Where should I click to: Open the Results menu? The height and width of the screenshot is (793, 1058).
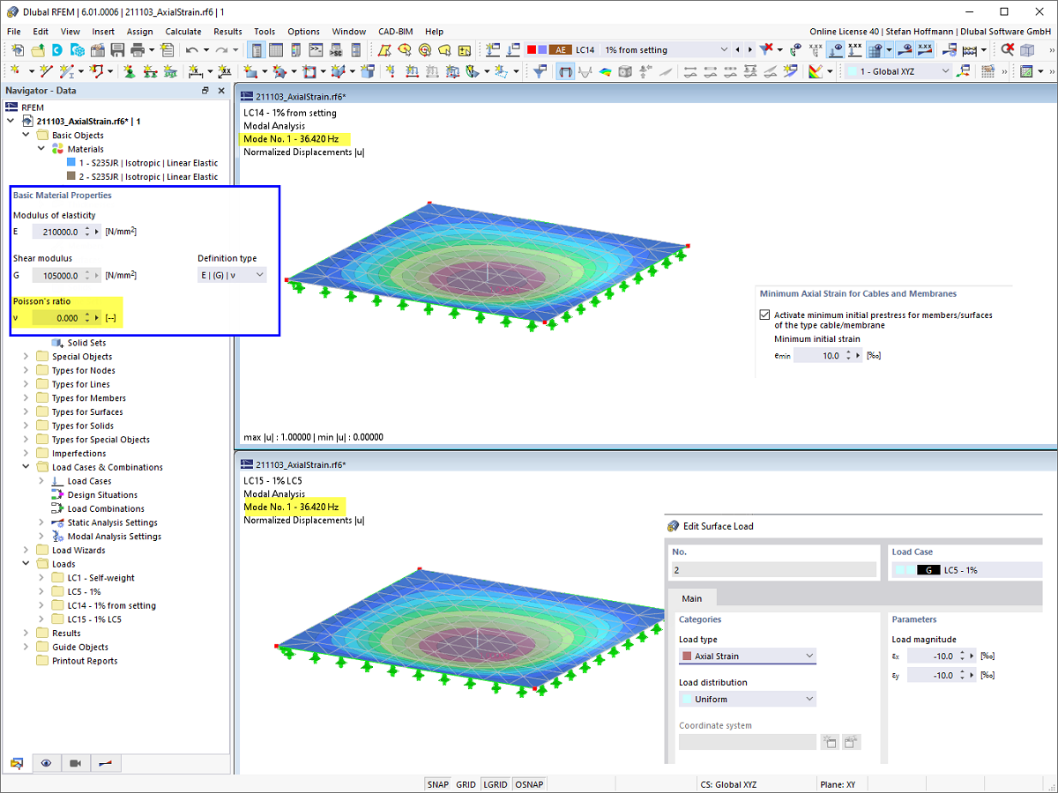point(227,31)
